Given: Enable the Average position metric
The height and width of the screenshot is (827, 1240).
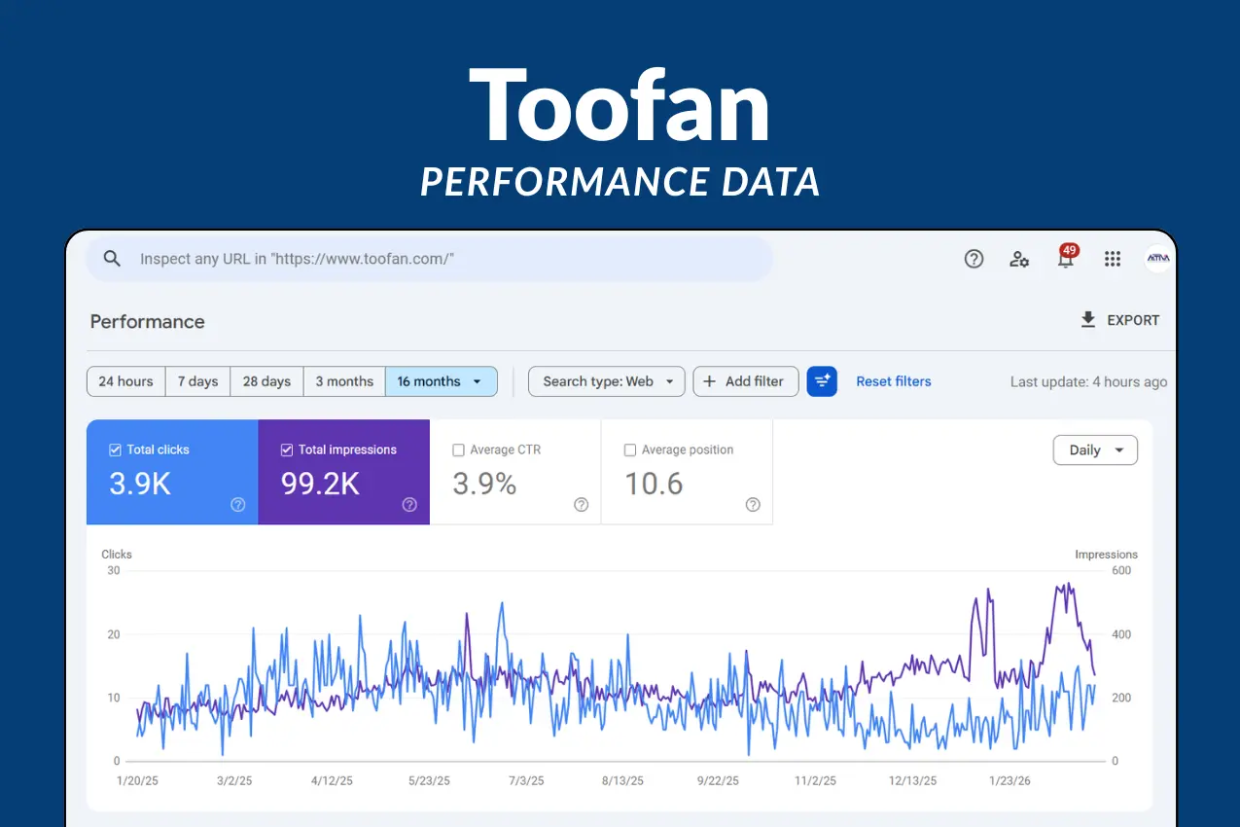Looking at the screenshot, I should [x=629, y=449].
